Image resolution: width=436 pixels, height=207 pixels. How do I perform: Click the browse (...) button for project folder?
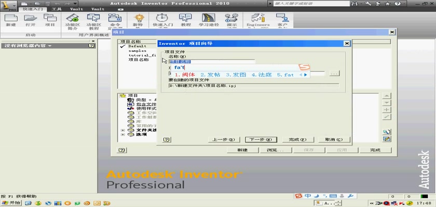point(334,73)
